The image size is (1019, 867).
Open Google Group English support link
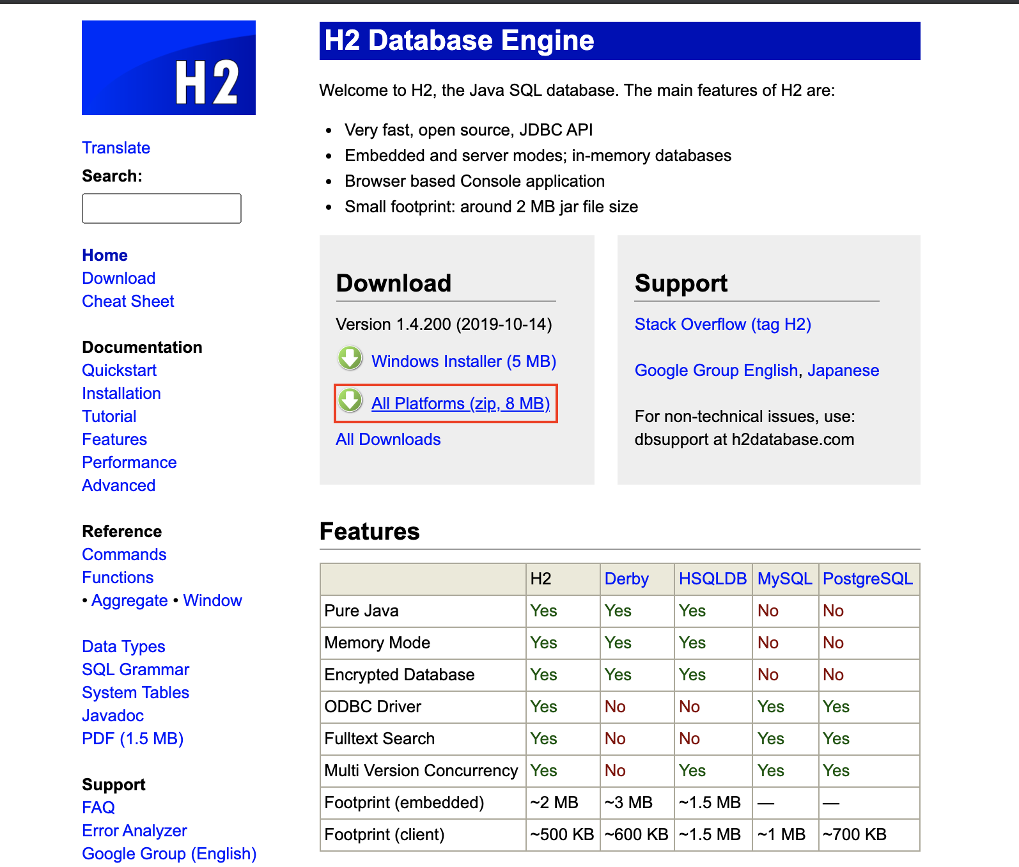click(716, 370)
